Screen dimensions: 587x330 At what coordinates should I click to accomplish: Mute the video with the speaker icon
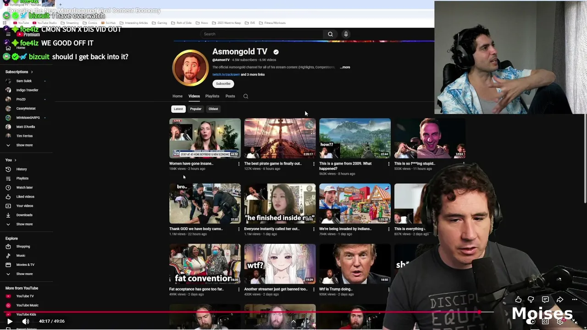click(x=26, y=321)
